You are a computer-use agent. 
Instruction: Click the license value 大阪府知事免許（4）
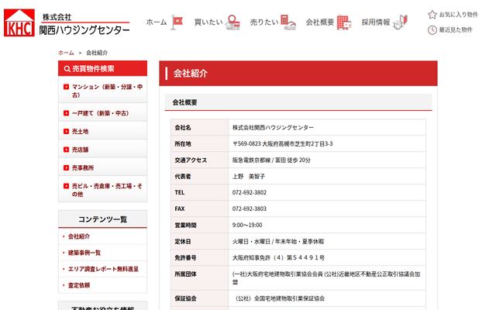[x=278, y=258]
